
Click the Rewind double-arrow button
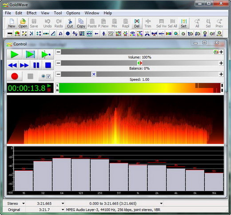tap(12, 65)
